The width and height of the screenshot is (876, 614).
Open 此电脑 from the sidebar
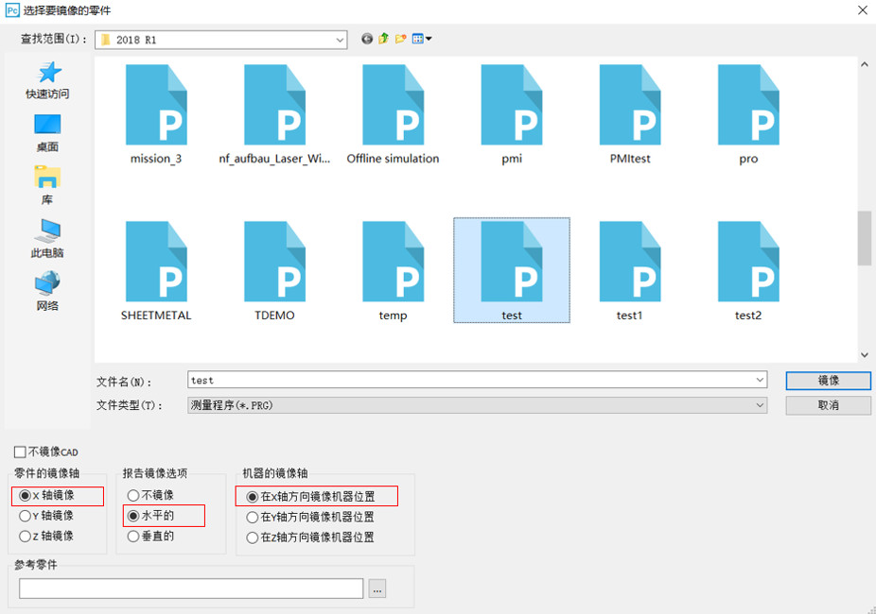(x=47, y=239)
